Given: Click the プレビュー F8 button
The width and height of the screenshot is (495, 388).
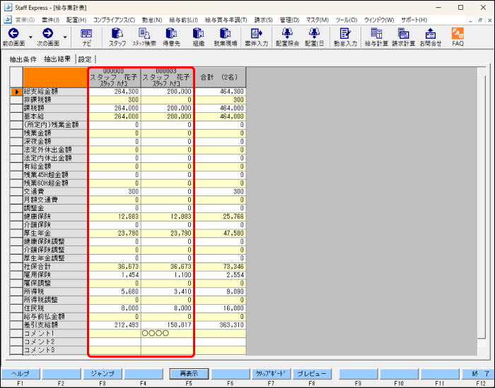Looking at the screenshot, I should 312,373.
